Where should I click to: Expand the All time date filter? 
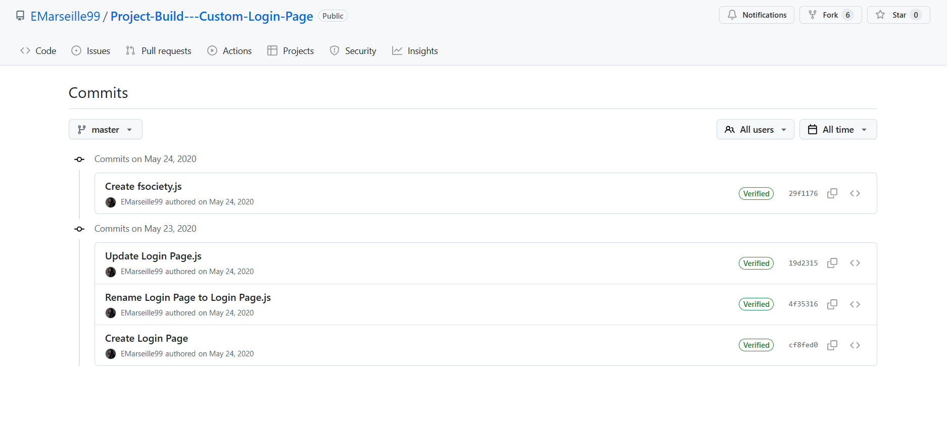(x=838, y=130)
